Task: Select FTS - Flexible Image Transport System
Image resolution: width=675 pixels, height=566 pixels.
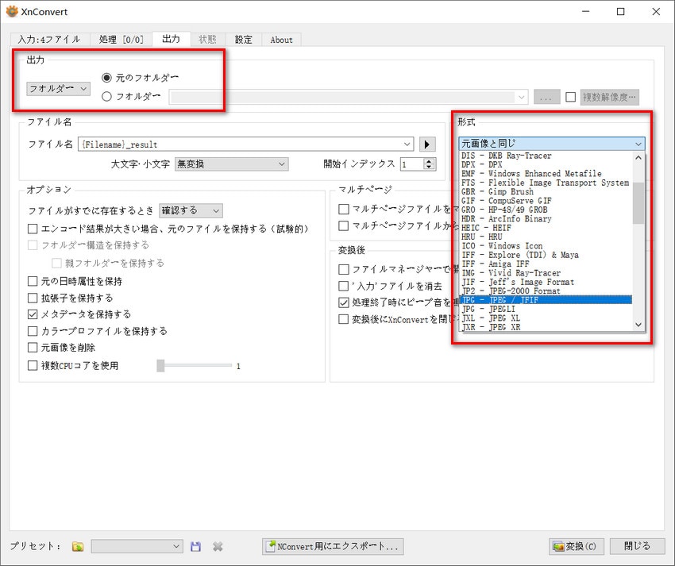Action: coord(546,183)
